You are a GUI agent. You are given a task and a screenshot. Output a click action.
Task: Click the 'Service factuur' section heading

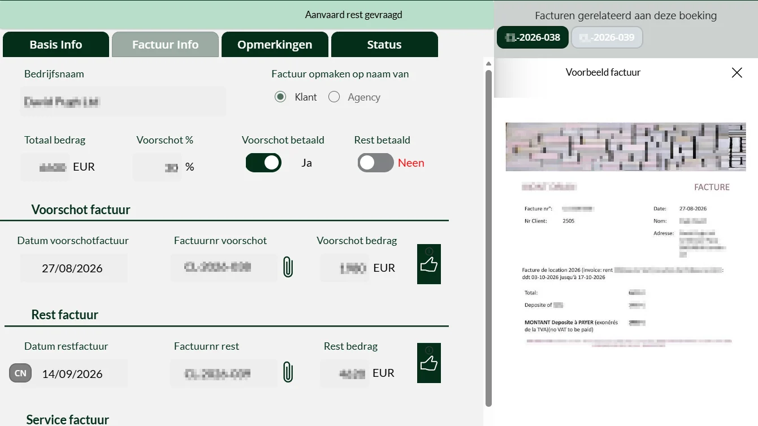tap(68, 420)
